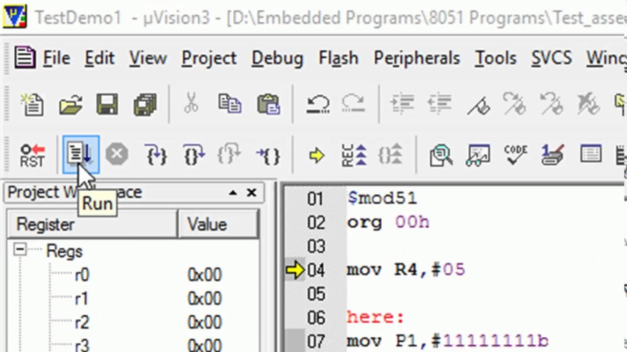
Task: Run to cursor line
Action: [268, 155]
